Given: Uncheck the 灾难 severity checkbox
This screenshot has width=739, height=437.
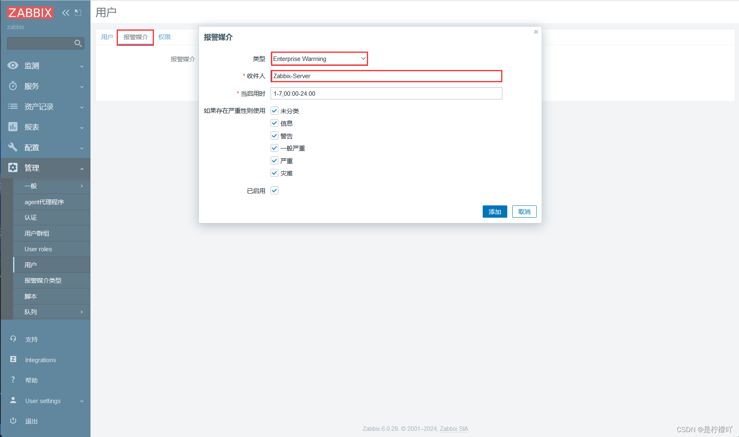Looking at the screenshot, I should point(275,173).
